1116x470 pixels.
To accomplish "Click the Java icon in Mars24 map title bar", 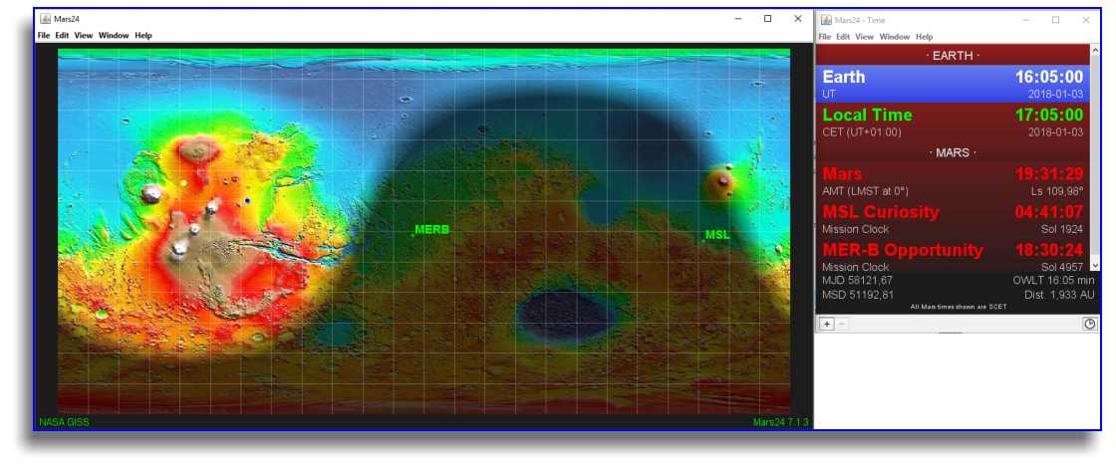I will [45, 19].
